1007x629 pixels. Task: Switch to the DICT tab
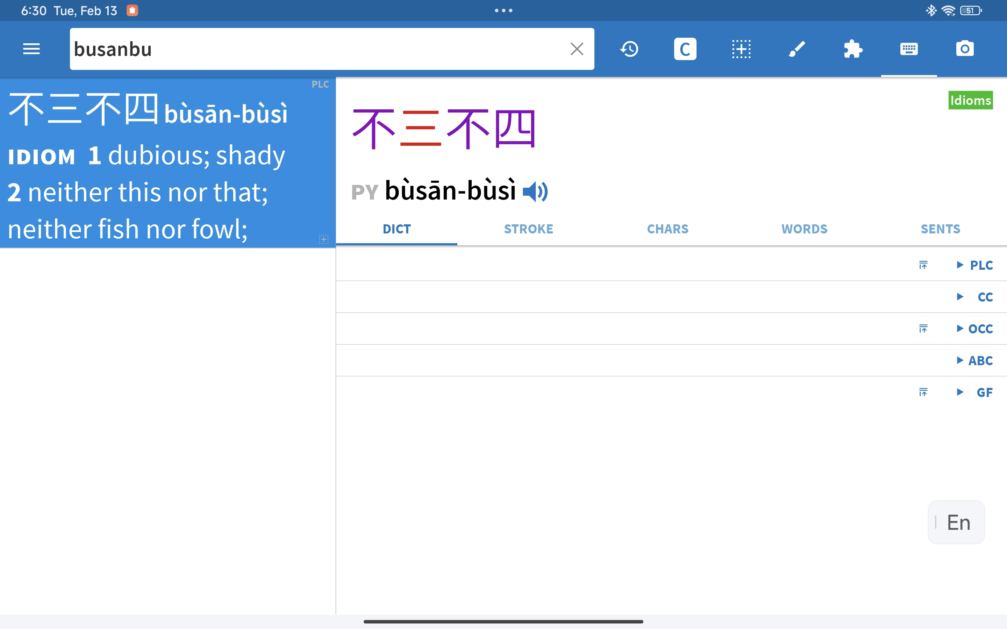(397, 229)
